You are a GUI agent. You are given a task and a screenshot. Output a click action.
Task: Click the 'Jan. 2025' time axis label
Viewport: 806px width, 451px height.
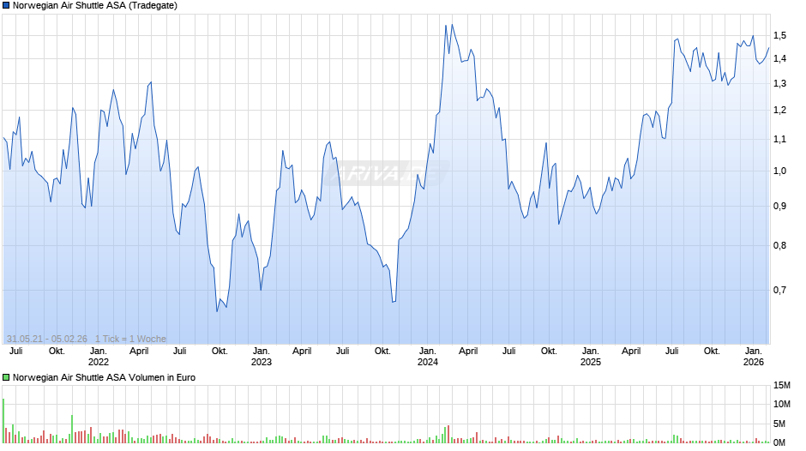coord(591,357)
